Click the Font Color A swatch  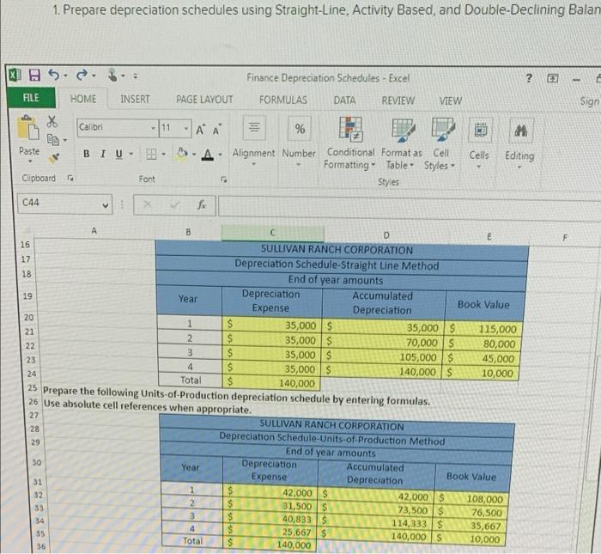coord(208,155)
